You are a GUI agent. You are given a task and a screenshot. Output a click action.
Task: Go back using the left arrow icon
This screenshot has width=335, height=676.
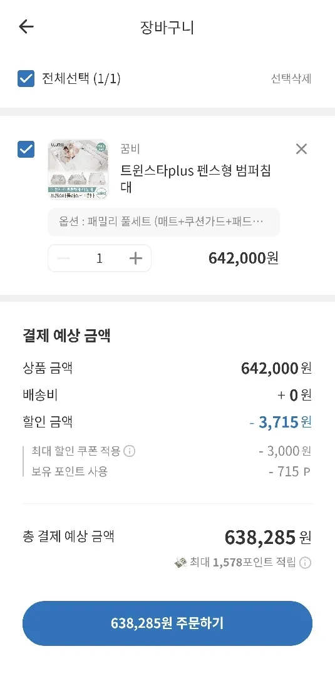pos(26,27)
